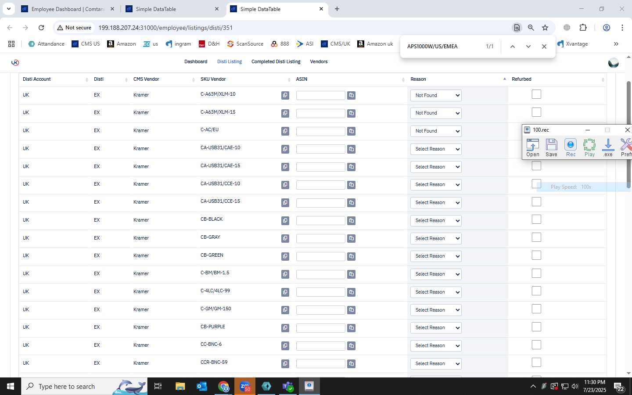632x395 pixels.
Task: Check Refurbed for C-A63M/XLM-15 row
Action: click(x=536, y=112)
